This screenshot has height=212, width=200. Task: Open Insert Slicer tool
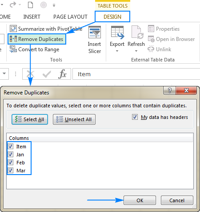[x=95, y=40]
